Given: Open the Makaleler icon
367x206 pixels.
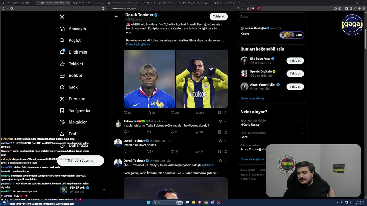Looking at the screenshot, I should tap(62, 122).
